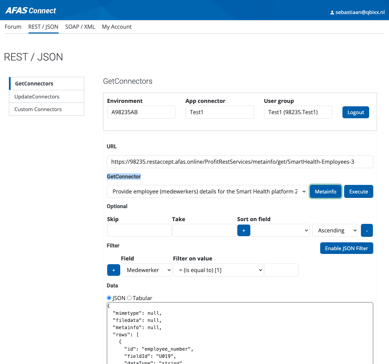Open the Sort on field dropdown
Image resolution: width=389 pixels, height=364 pixels.
point(280,230)
